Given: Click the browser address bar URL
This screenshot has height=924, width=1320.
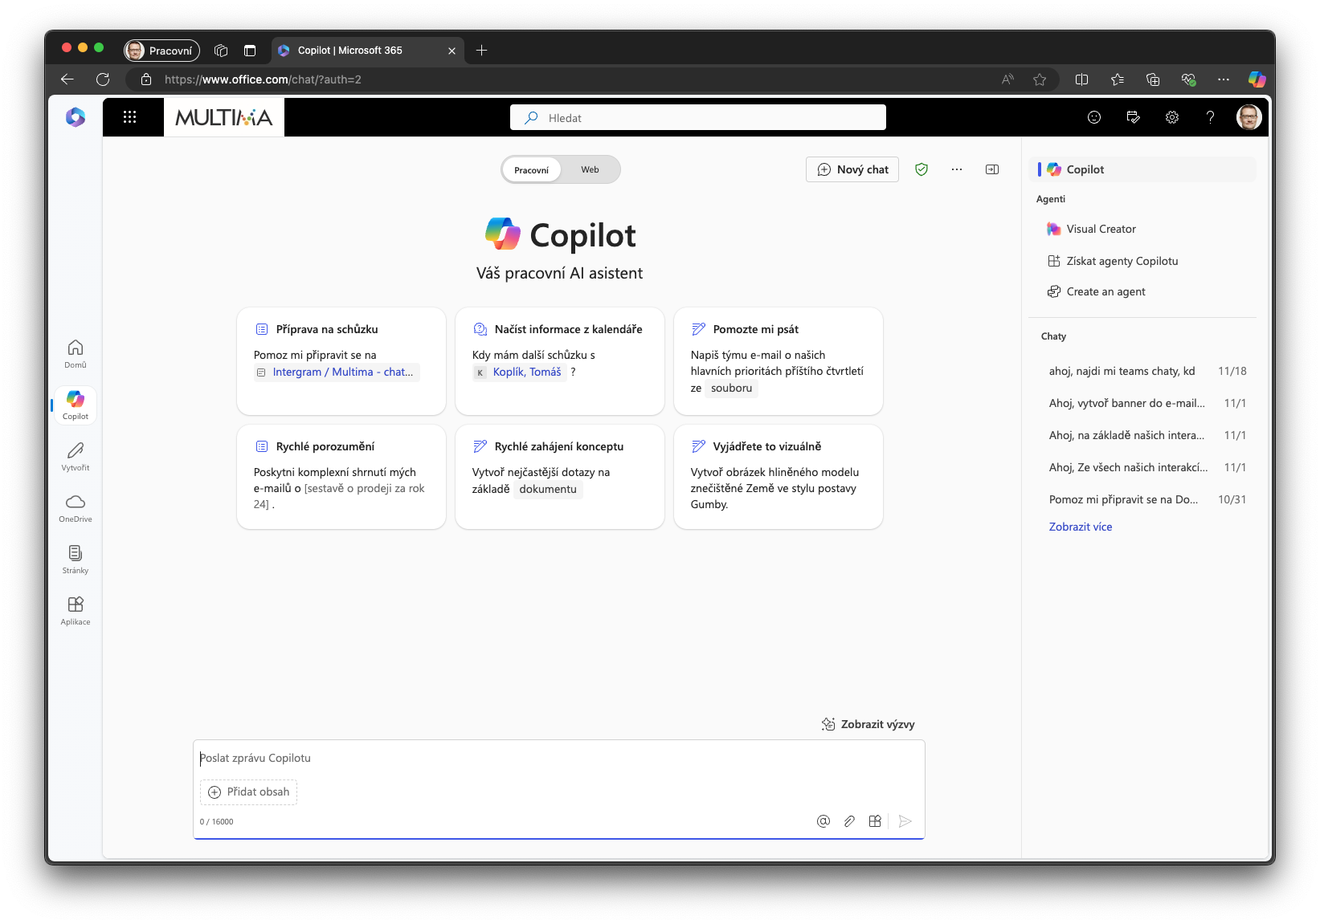Looking at the screenshot, I should coord(263,79).
